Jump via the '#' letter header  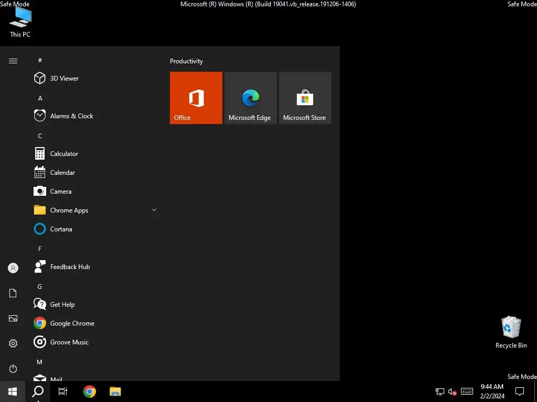point(40,60)
